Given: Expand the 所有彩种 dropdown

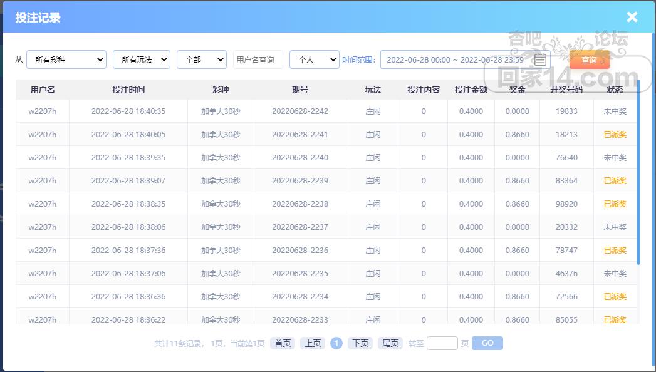Looking at the screenshot, I should click(66, 60).
